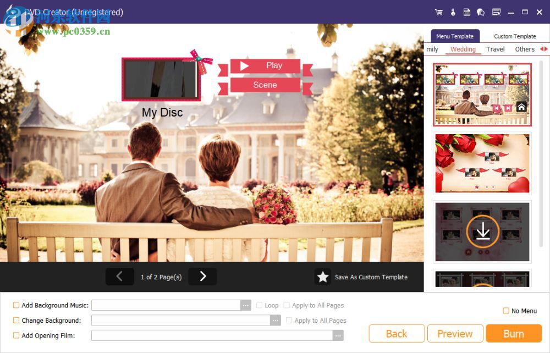Check Apply to All Pages for background
The height and width of the screenshot is (353, 550).
click(288, 321)
